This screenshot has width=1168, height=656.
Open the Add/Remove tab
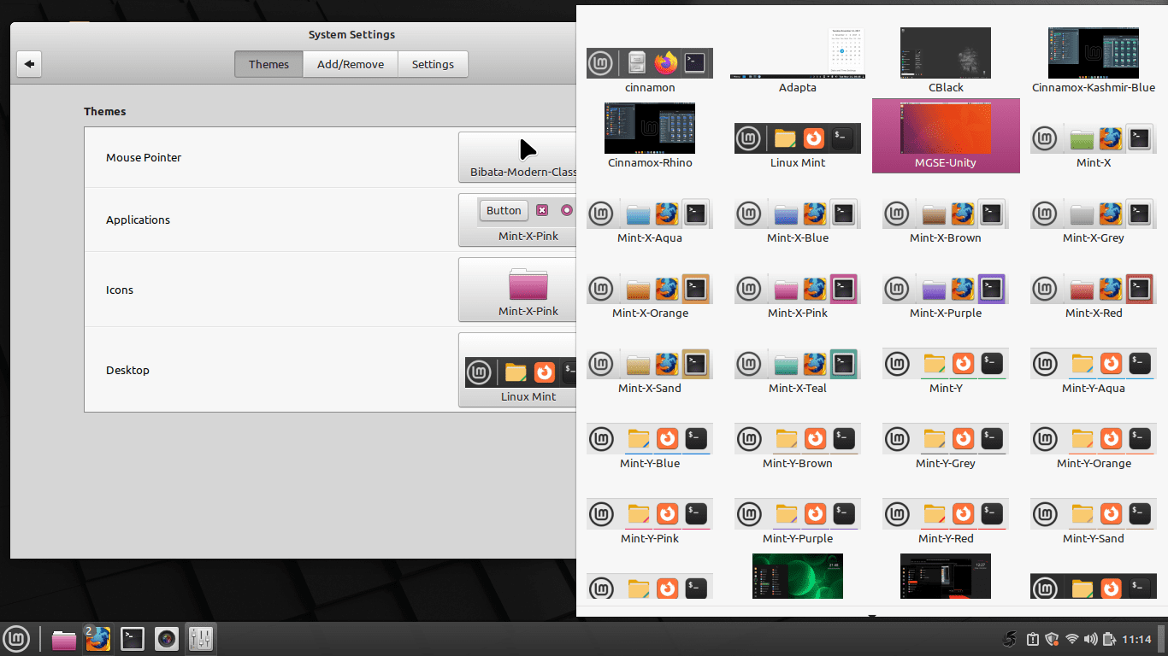point(351,64)
